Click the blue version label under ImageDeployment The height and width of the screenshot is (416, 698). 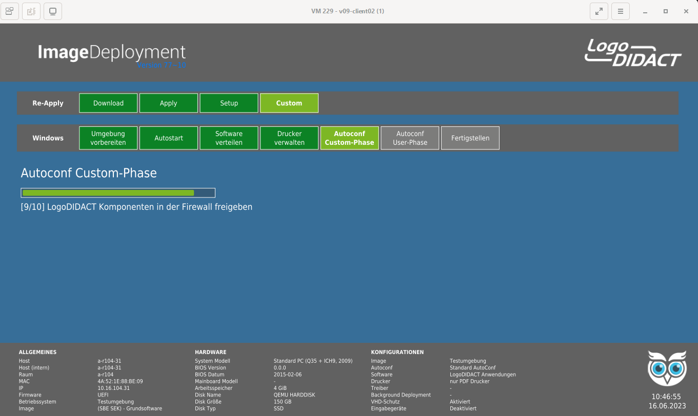162,65
